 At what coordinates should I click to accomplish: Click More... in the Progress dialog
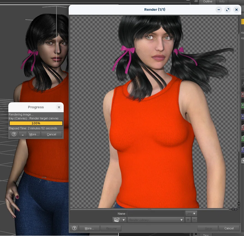pyautogui.click(x=34, y=134)
